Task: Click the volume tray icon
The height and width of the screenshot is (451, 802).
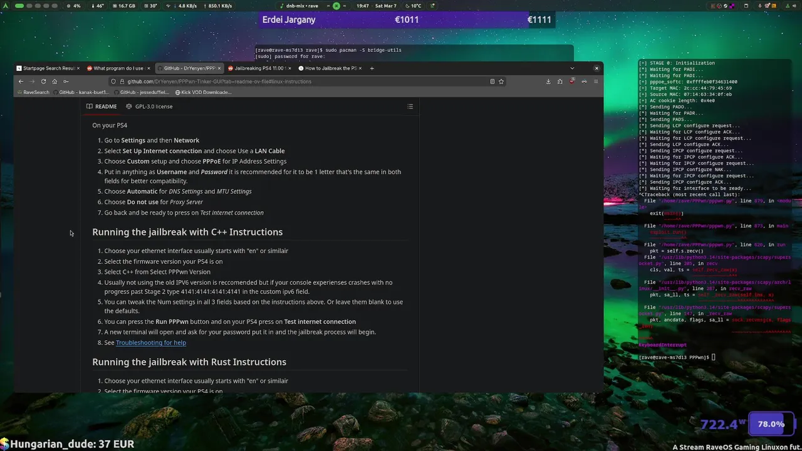Action: click(x=794, y=6)
